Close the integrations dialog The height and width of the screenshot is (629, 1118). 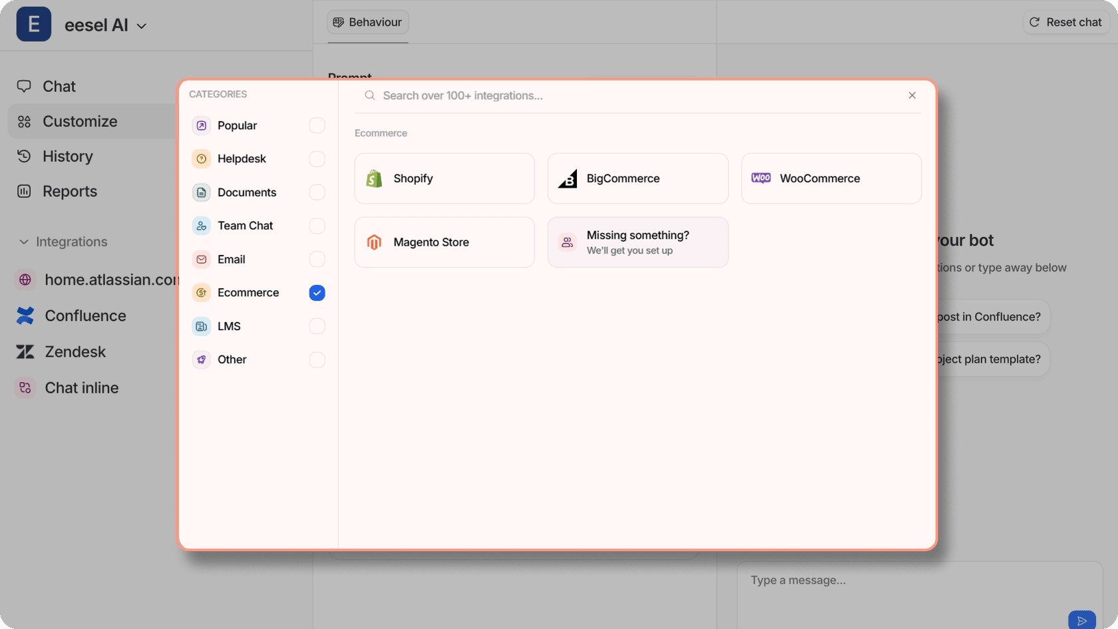pyautogui.click(x=912, y=95)
